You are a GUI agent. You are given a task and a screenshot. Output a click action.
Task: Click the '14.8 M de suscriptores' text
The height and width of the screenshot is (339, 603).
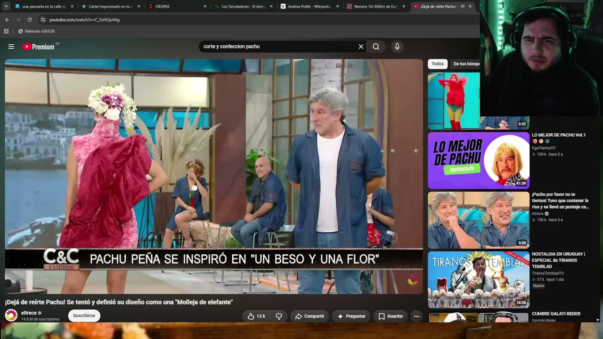[x=41, y=319]
